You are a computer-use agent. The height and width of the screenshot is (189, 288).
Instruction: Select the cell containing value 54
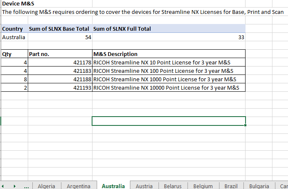pos(60,37)
